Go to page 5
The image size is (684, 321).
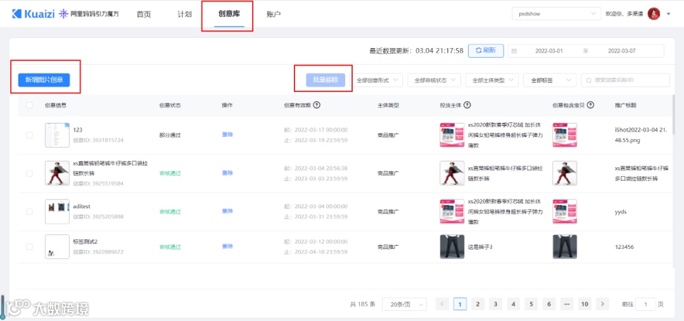531,303
